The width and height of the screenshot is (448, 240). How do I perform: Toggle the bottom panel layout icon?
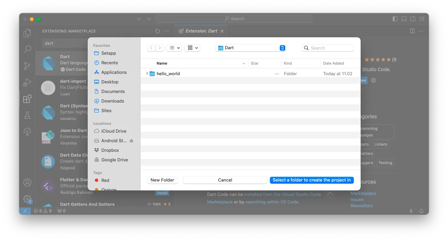pyautogui.click(x=404, y=19)
